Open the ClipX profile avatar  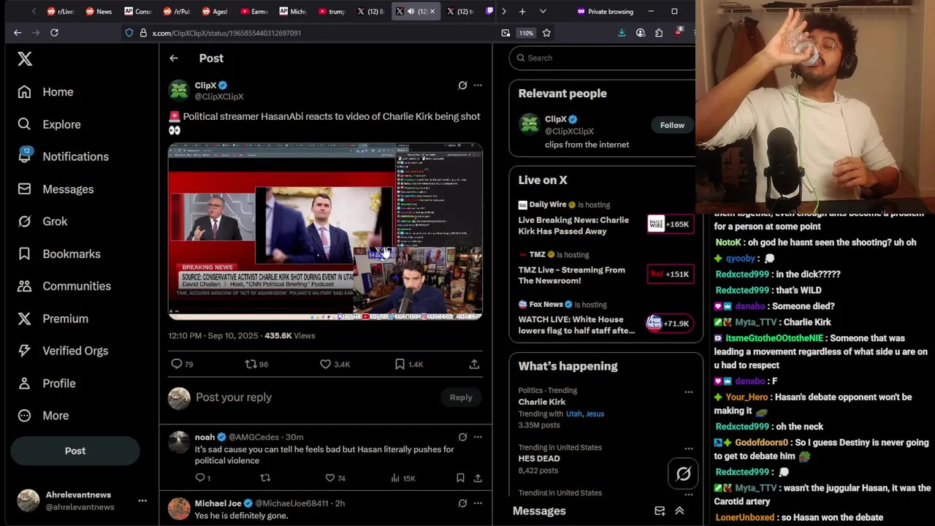[x=179, y=90]
